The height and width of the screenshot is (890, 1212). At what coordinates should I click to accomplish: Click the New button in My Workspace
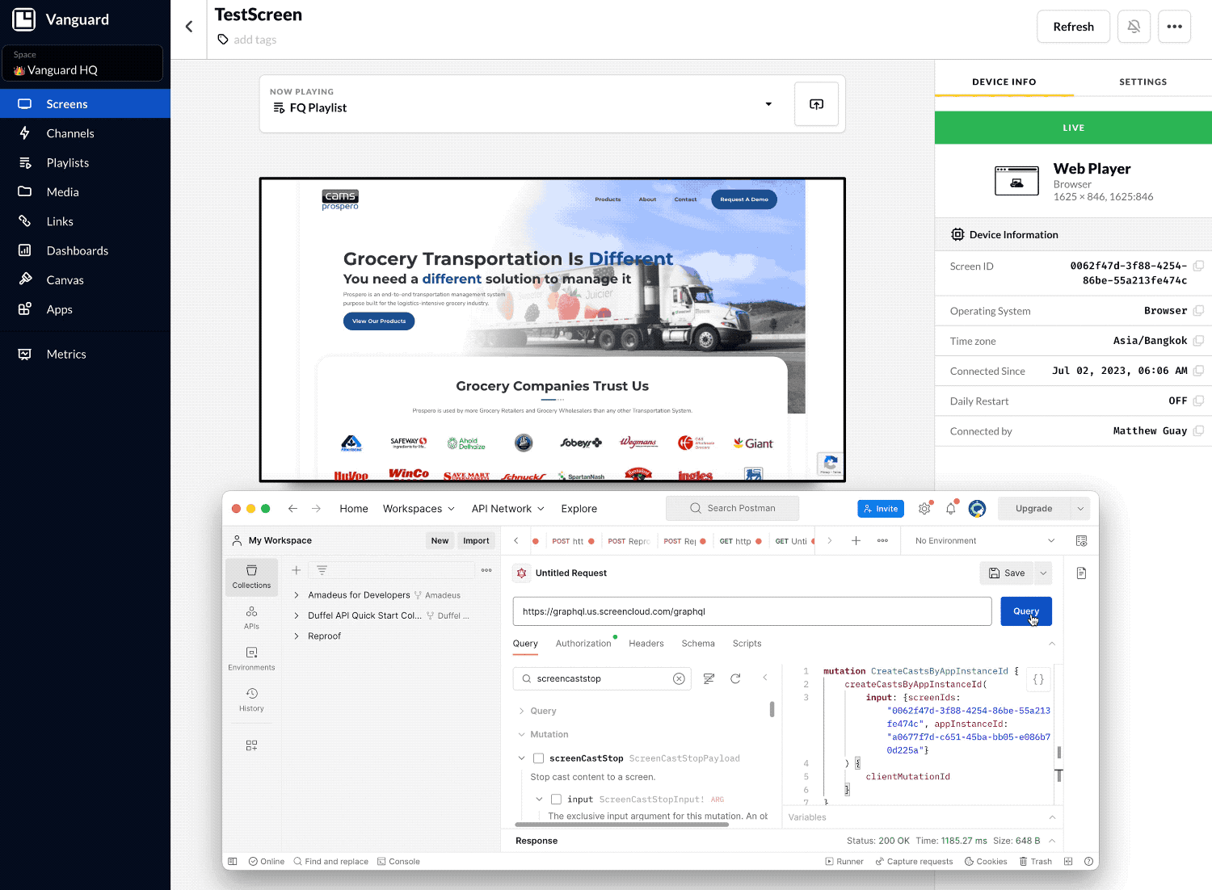click(440, 541)
